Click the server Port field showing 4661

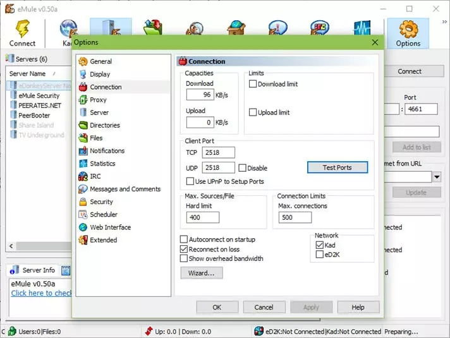[421, 109]
